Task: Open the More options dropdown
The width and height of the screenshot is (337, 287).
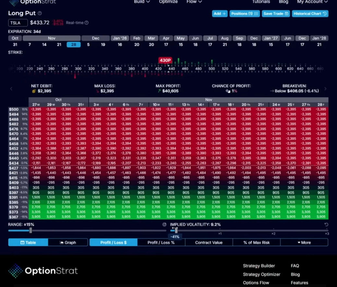Action: click(304, 242)
